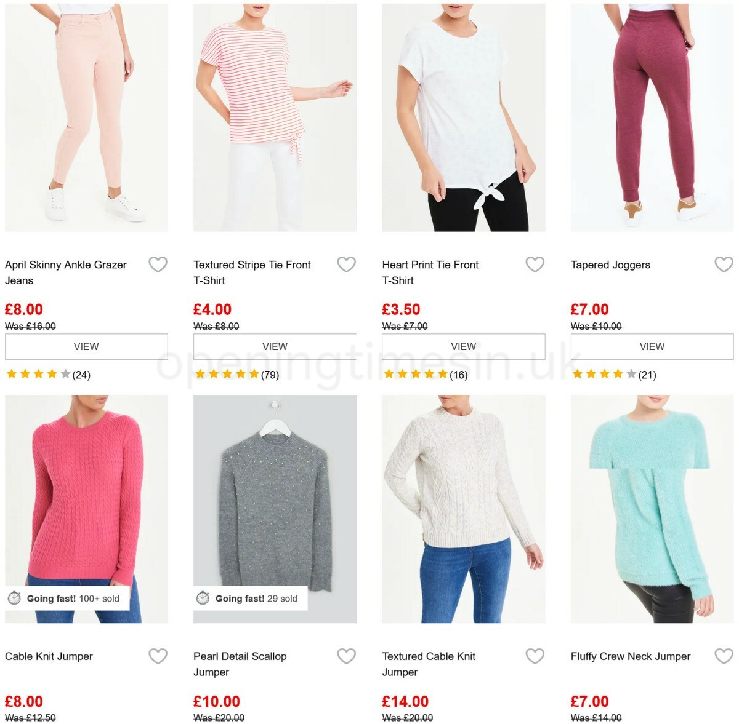Viewport: 739px width, 724px height.
Task: Click VIEW for April Skinny Ankle Grazer Jeans
Action: [86, 346]
